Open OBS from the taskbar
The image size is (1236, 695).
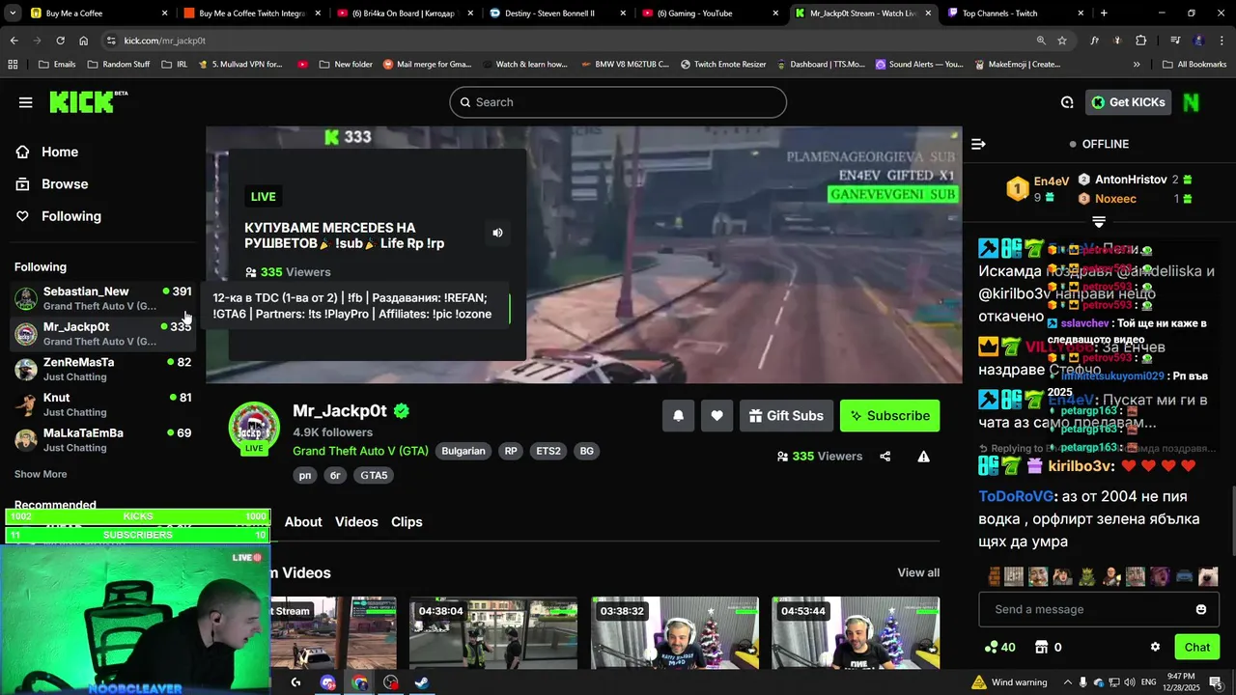[390, 682]
